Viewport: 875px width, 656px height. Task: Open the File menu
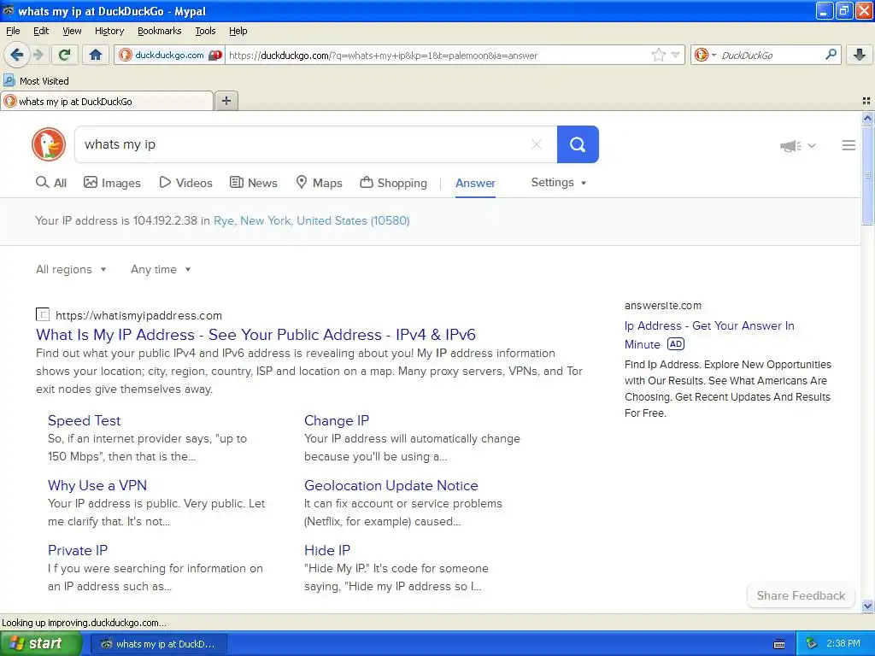[13, 31]
